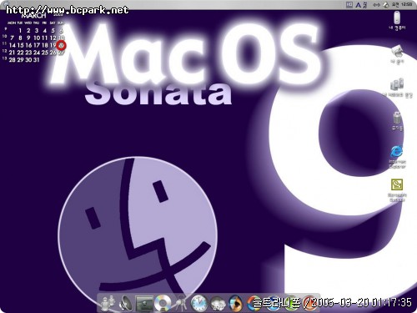The width and height of the screenshot is (417, 313).
Task: Launch Internet Explorer from the desktop
Action: tap(397, 156)
